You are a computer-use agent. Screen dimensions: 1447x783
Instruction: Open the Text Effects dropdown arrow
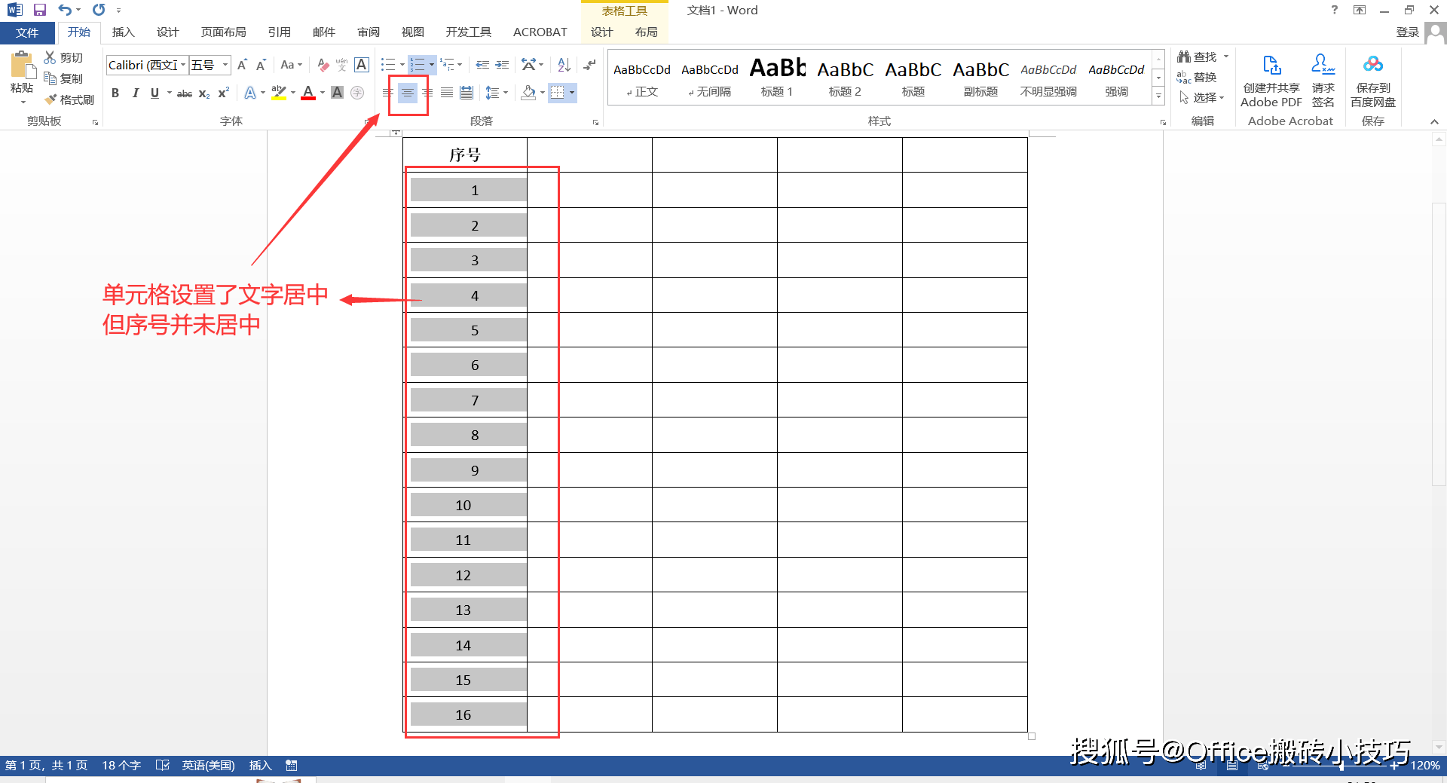(x=262, y=93)
